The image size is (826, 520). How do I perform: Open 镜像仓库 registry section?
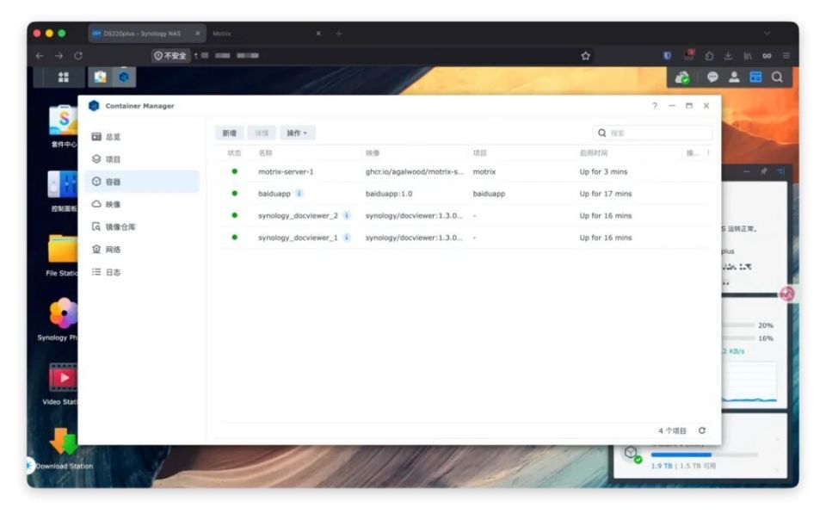click(x=142, y=227)
